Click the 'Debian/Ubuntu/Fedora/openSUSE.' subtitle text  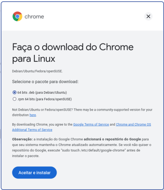click(x=37, y=71)
